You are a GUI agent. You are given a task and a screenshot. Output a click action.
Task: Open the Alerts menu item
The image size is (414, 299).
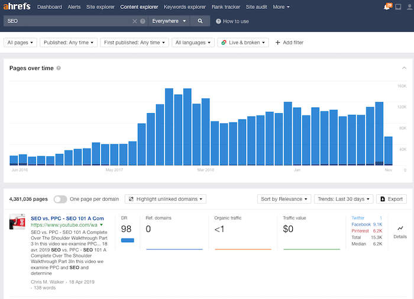coord(74,7)
